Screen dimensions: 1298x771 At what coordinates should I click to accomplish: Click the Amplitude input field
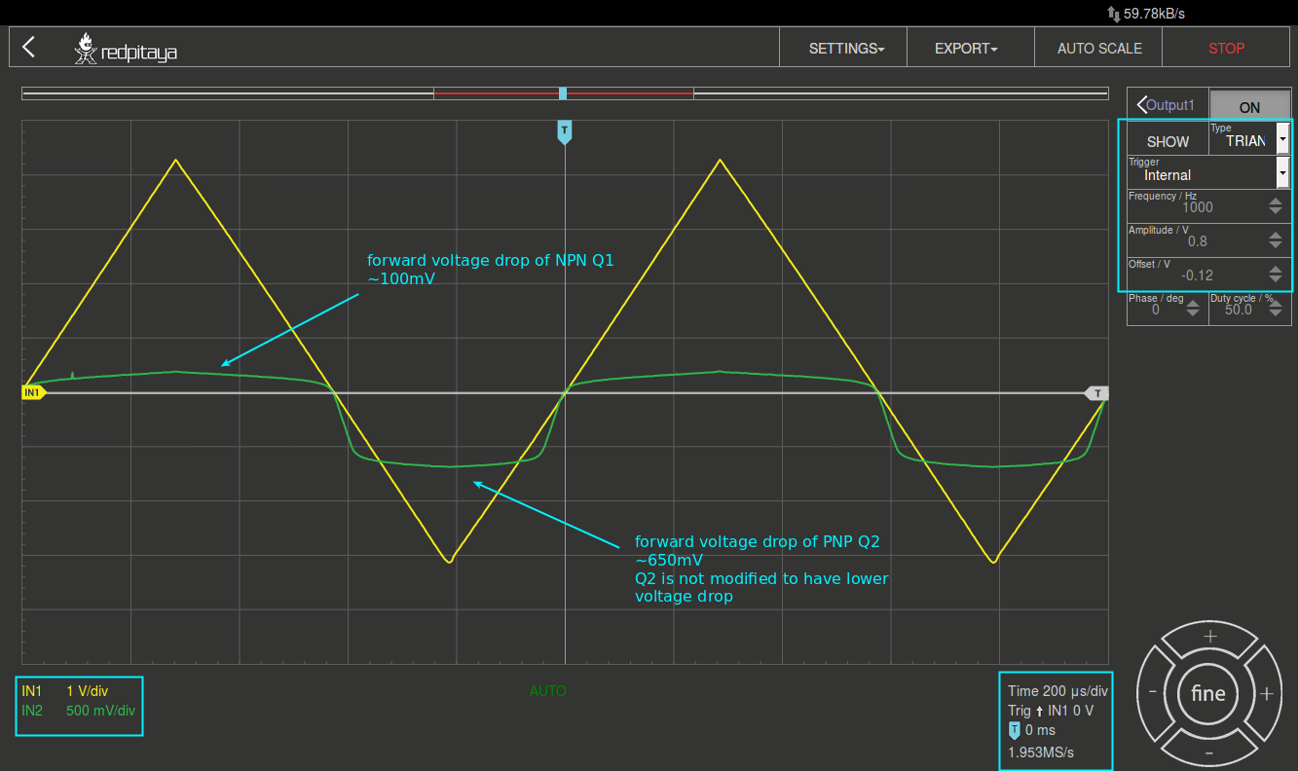tap(1196, 240)
